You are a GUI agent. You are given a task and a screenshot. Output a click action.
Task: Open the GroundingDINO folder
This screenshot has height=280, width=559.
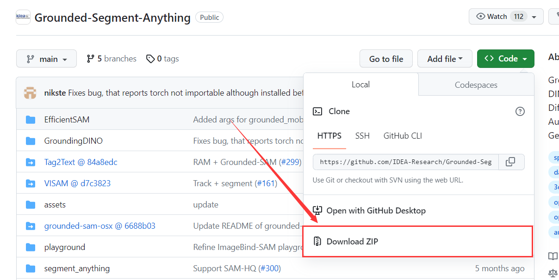click(74, 141)
